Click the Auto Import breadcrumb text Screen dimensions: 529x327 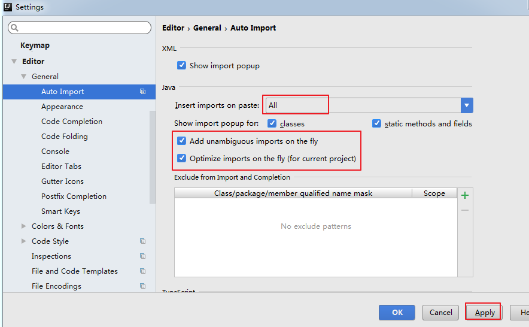[x=253, y=28]
